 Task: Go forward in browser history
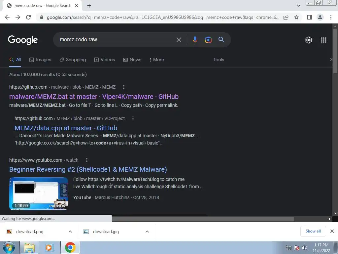pyautogui.click(x=18, y=17)
